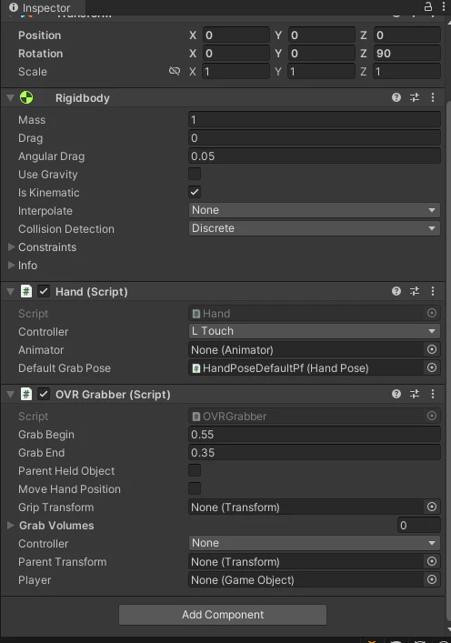Open Rigidbody preset settings icon
This screenshot has height=643, width=451.
point(415,97)
